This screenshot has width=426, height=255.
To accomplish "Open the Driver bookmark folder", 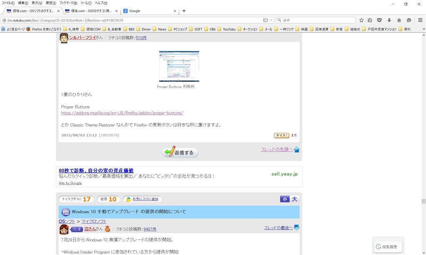I will [144, 29].
